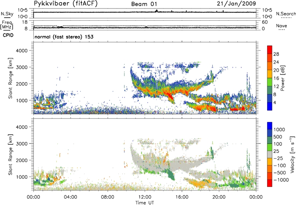Click the '60' Nave axis tick
The height and width of the screenshot is (205, 296).
(265, 22)
